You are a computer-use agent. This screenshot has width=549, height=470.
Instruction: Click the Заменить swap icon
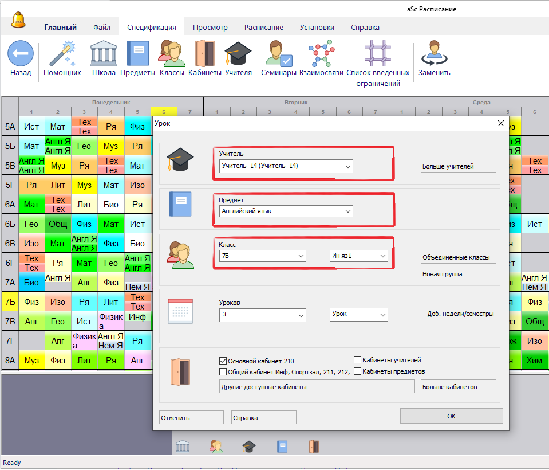434,54
